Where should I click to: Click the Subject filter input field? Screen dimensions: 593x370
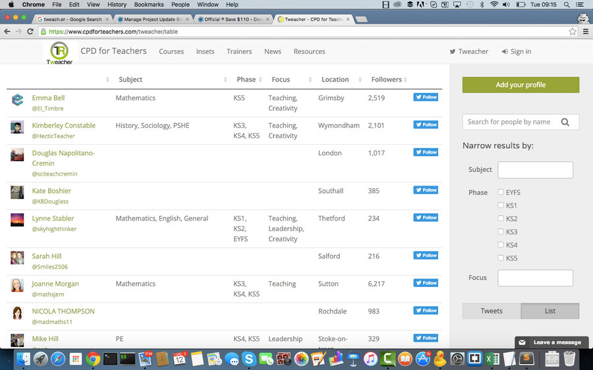coord(535,170)
